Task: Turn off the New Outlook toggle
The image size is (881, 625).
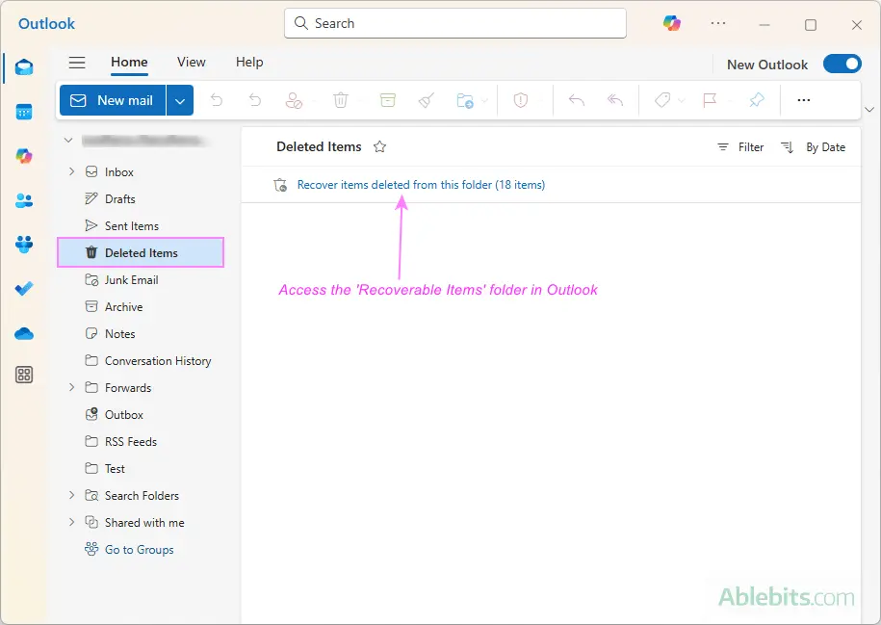Action: tap(842, 64)
